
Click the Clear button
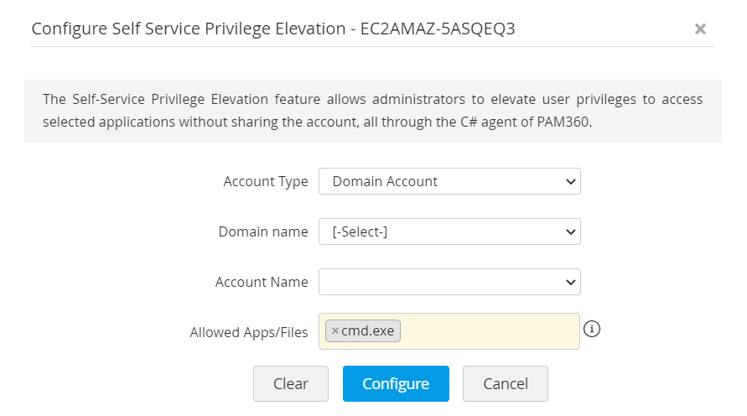291,384
